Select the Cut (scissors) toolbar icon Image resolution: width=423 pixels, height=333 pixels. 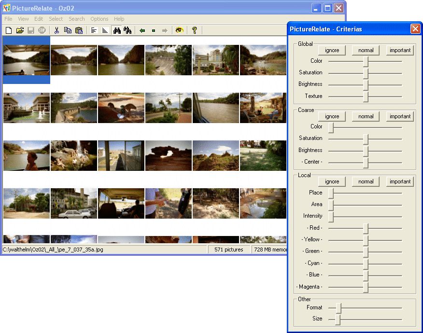coord(56,30)
